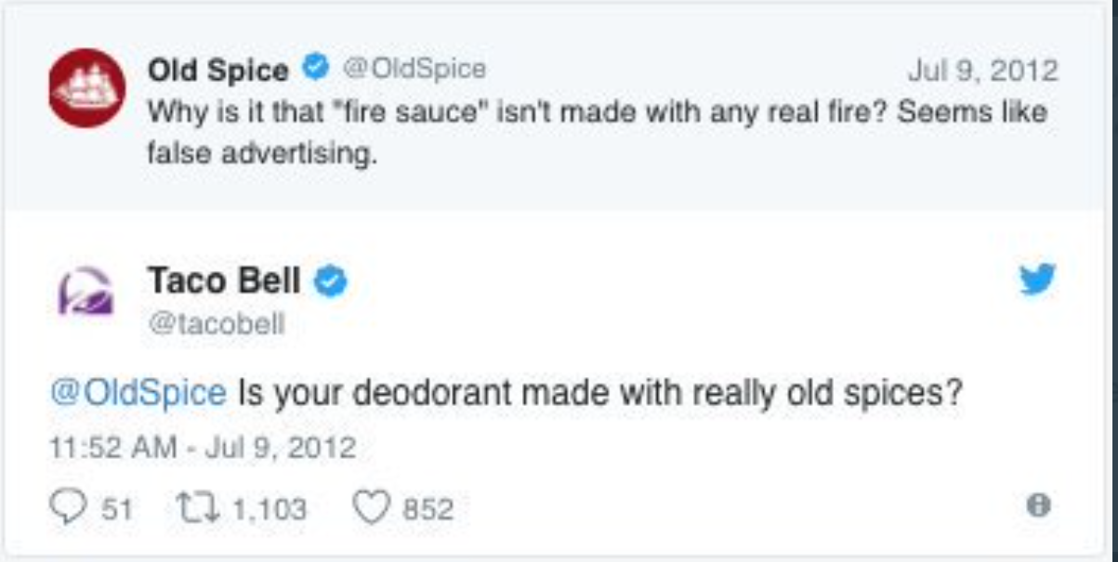Click the Old Spice verified badge
This screenshot has height=562, width=1118.
[318, 68]
